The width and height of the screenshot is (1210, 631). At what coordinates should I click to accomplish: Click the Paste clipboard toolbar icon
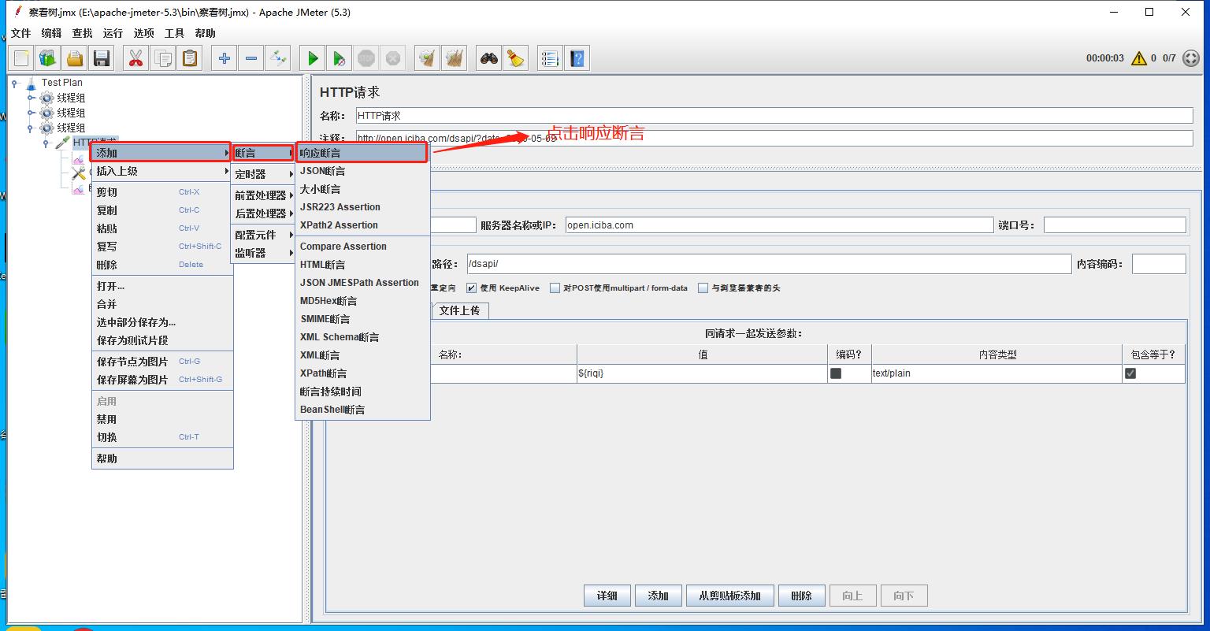pos(190,58)
